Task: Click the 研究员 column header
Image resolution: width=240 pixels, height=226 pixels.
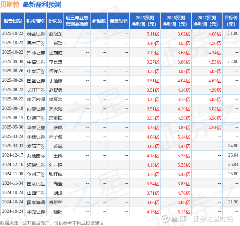Action: tap(55, 21)
